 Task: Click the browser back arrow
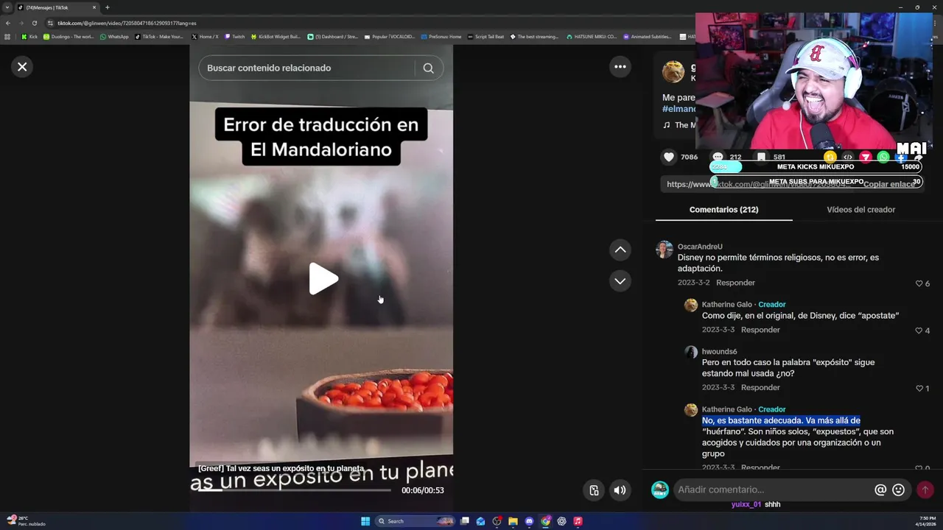coord(8,23)
